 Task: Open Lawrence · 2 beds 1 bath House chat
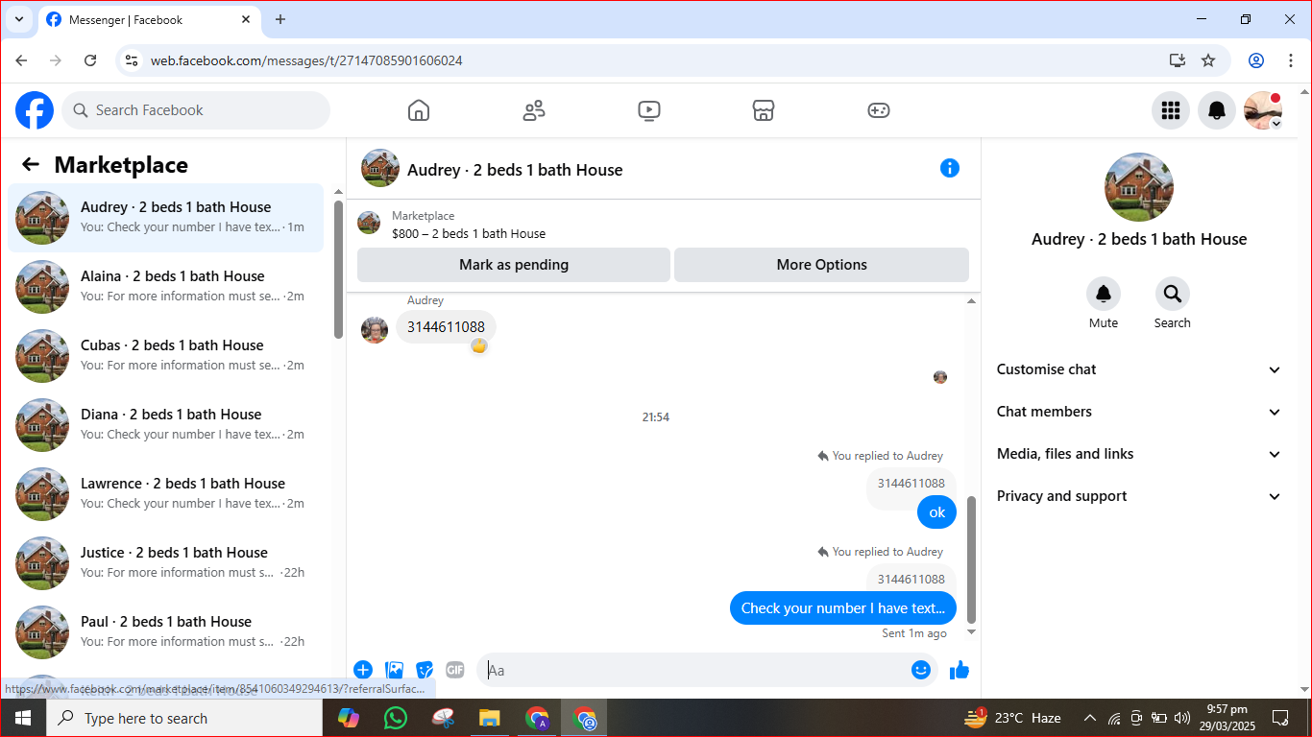166,494
